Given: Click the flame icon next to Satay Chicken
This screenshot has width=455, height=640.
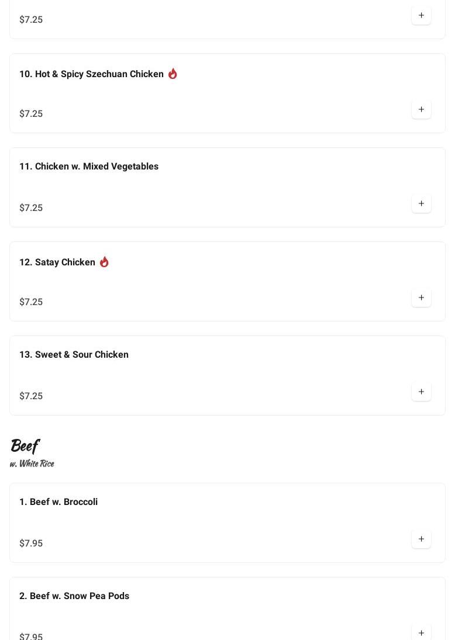Looking at the screenshot, I should (x=104, y=262).
